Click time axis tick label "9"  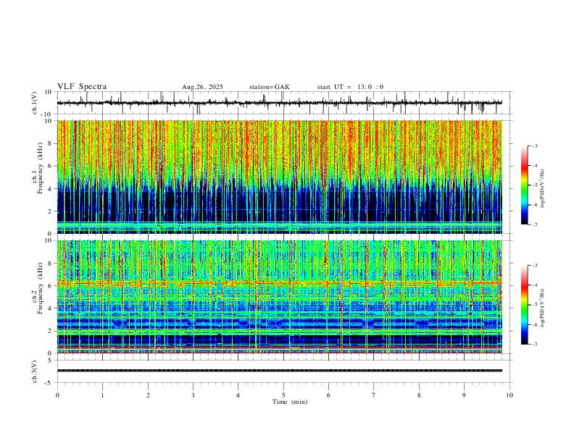pos(464,395)
